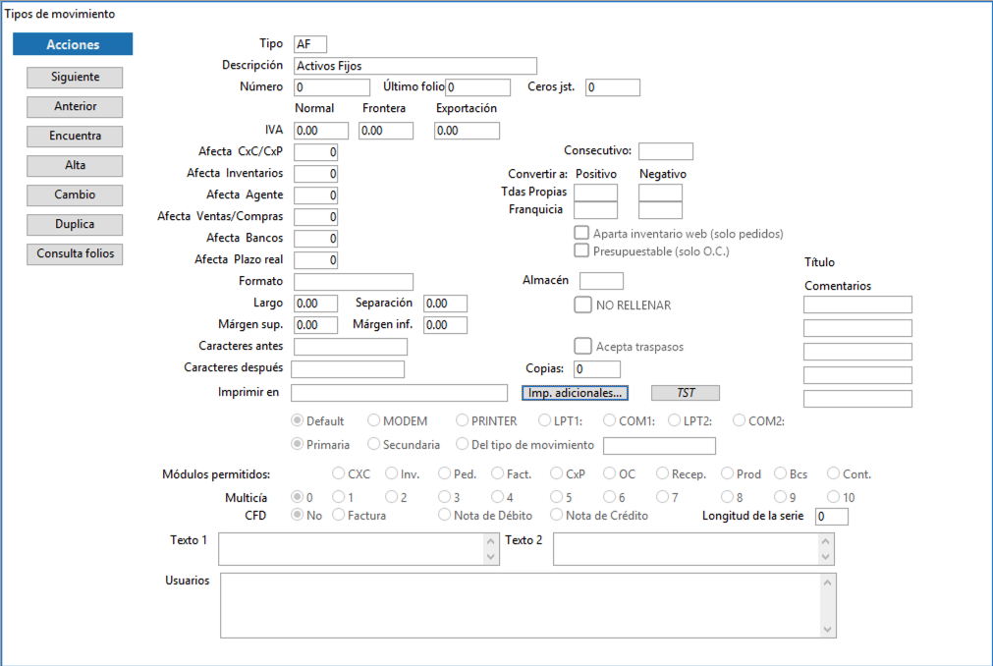Select the MODEM radio option
Viewport: 993px width, 666px height.
tap(373, 420)
